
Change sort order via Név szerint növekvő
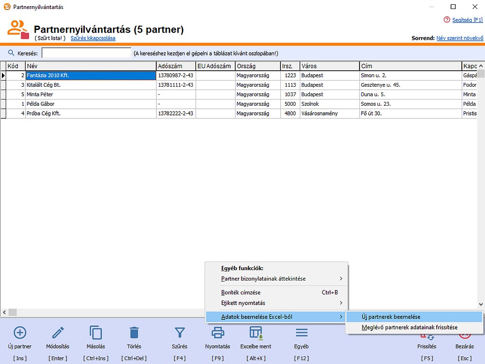[x=459, y=38]
